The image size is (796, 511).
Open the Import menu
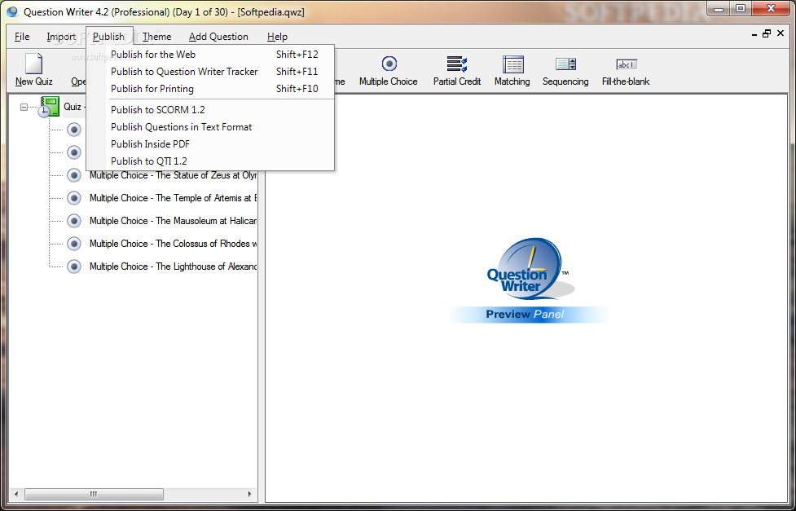pos(61,37)
